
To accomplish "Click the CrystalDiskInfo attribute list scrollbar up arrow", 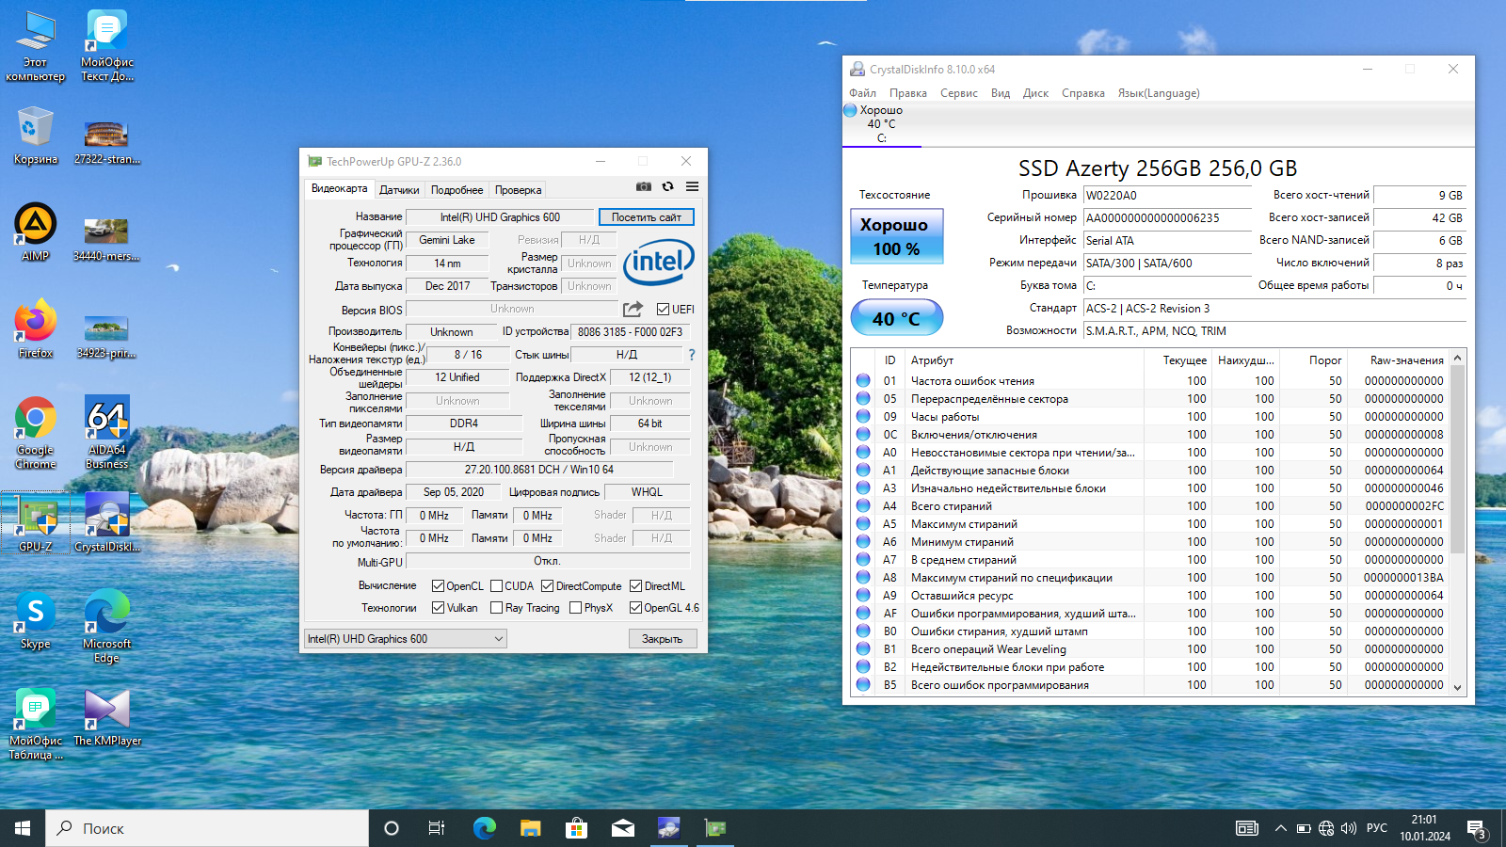I will pyautogui.click(x=1458, y=358).
